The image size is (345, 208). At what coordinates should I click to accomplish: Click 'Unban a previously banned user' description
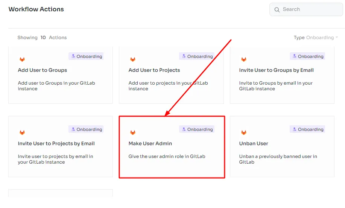coord(278,159)
